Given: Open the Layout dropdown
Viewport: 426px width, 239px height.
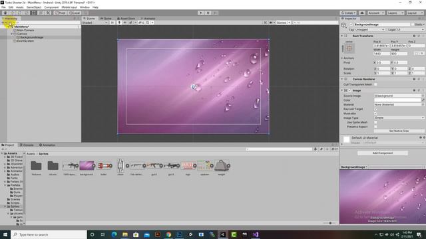Looking at the screenshot, I should [x=415, y=13].
